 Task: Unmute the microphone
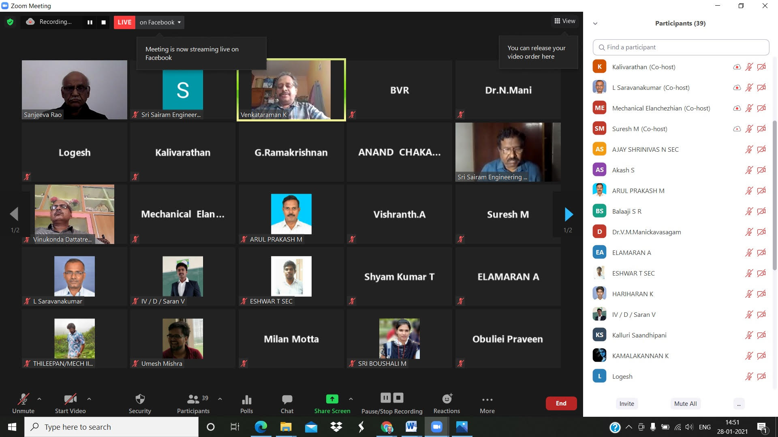tap(23, 403)
